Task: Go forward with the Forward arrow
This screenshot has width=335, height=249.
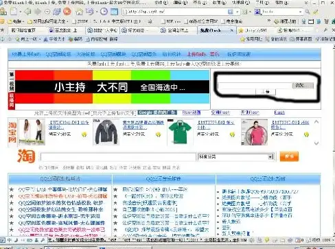Action: (38, 12)
